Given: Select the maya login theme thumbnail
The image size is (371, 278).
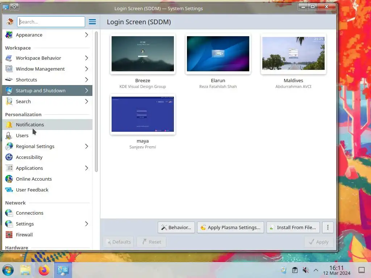Looking at the screenshot, I should pos(143,114).
